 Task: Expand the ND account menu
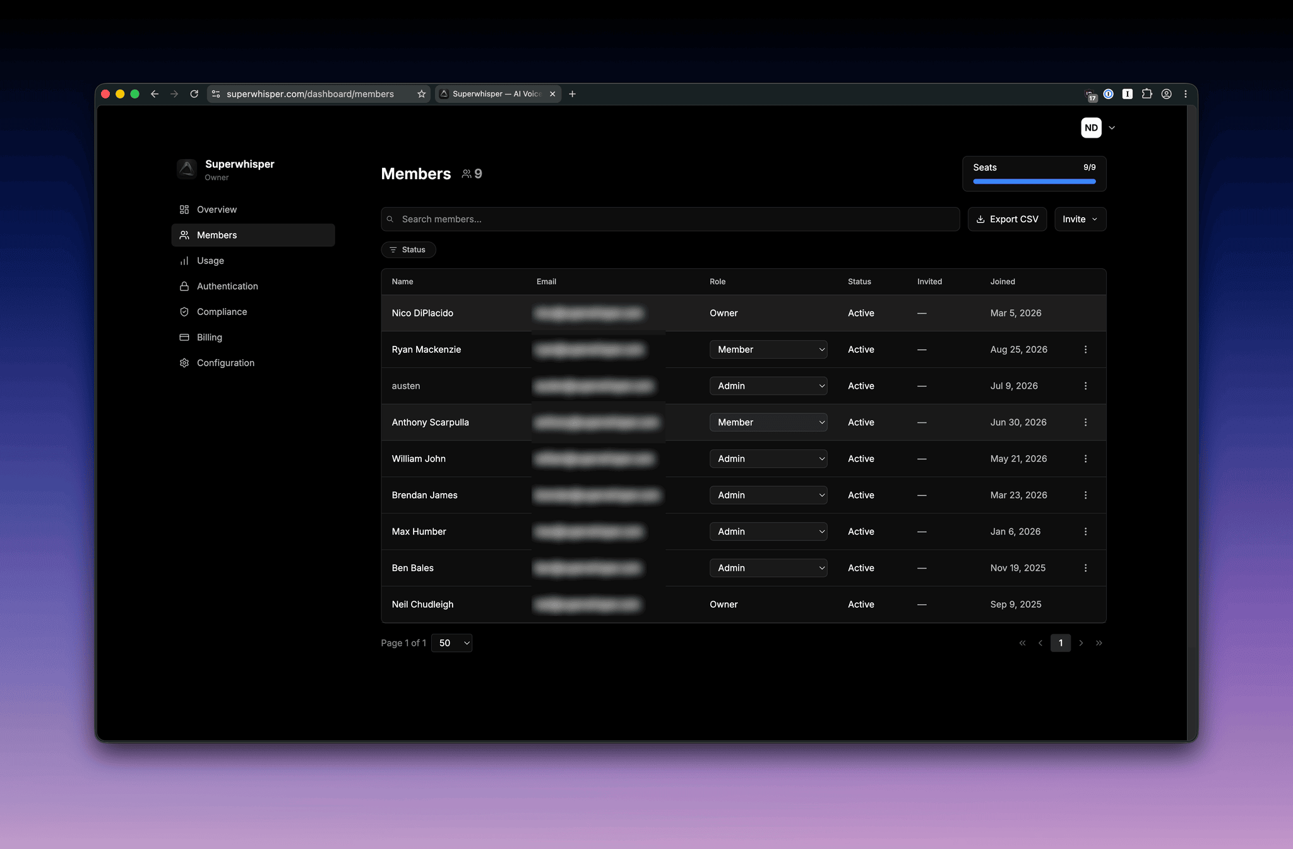1099,128
